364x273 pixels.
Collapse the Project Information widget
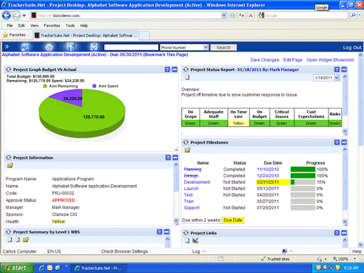click(x=175, y=158)
